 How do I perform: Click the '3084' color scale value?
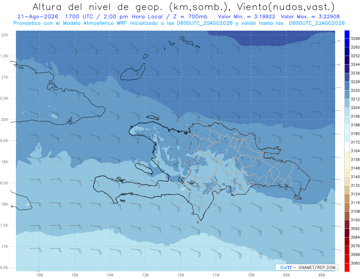355,237
